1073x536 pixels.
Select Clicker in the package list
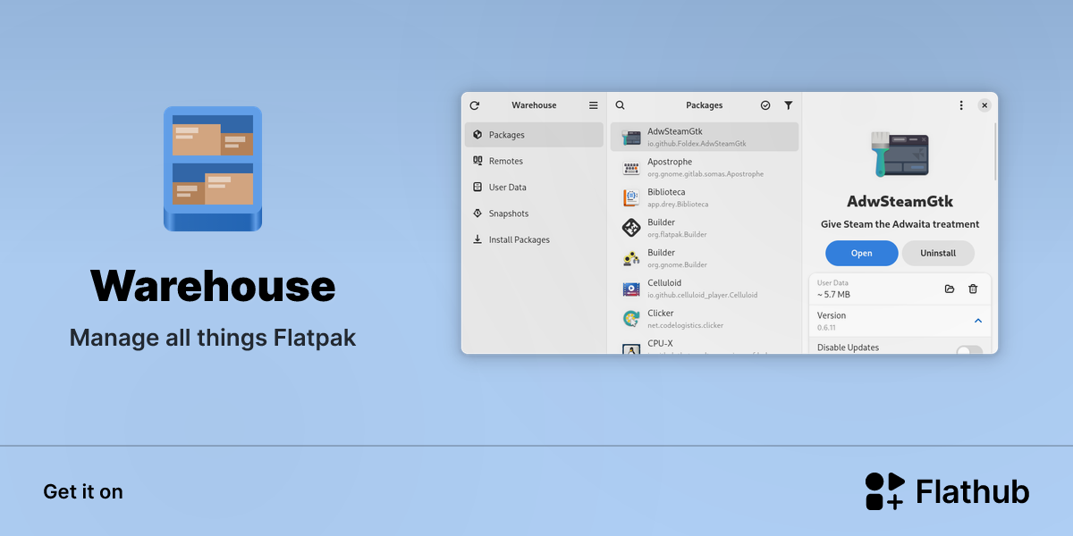point(705,319)
